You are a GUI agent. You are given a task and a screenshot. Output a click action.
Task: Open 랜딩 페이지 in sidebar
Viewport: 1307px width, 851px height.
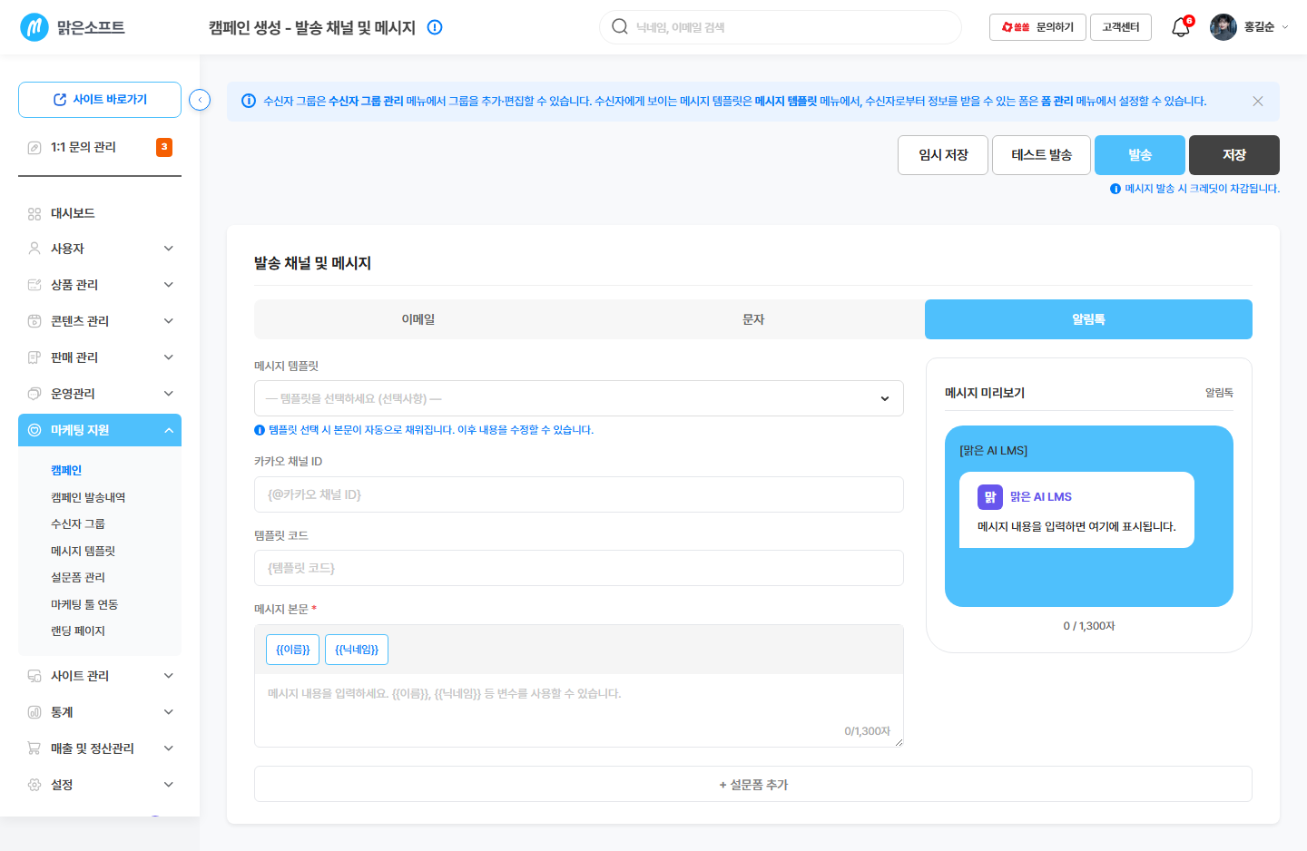pos(78,631)
